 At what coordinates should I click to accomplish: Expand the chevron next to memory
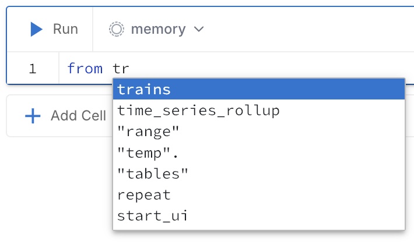[x=199, y=29]
